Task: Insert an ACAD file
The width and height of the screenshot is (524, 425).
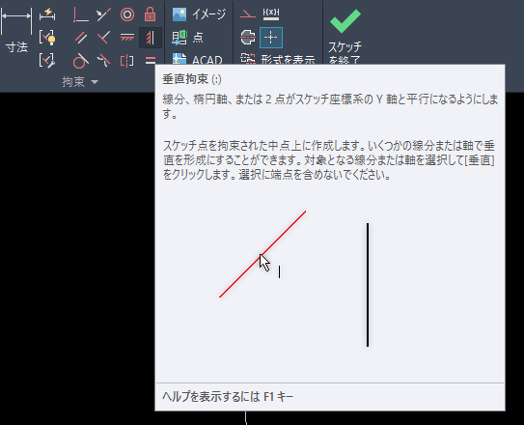Action: pyautogui.click(x=197, y=60)
